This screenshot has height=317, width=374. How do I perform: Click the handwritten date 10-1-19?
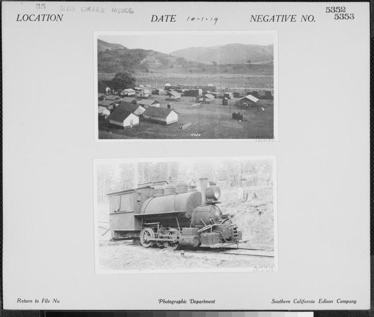coord(202,20)
